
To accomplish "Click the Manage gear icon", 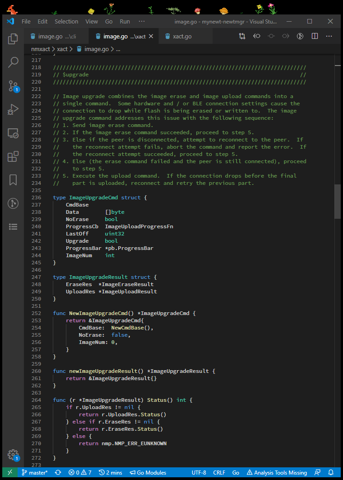I will point(13,455).
